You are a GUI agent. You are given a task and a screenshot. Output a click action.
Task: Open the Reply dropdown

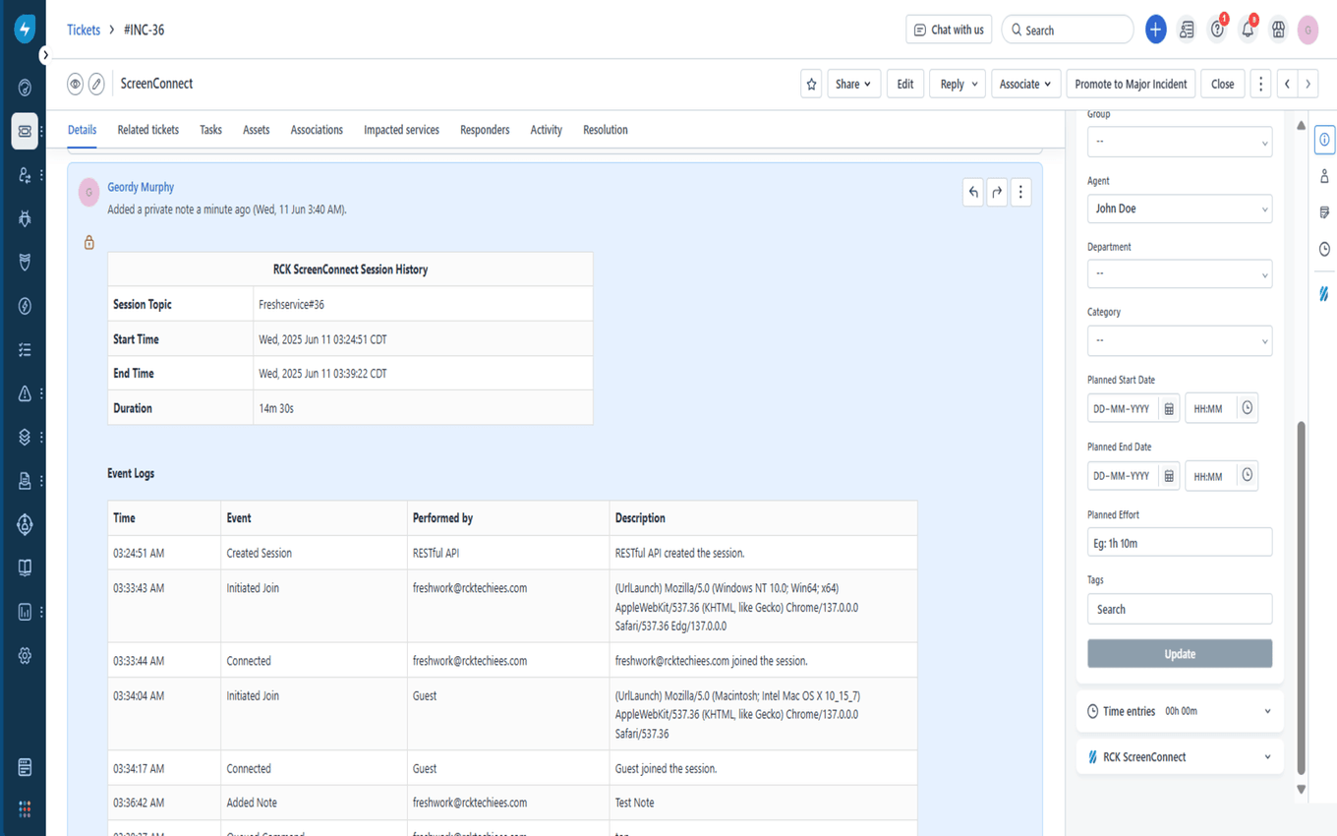coord(959,85)
